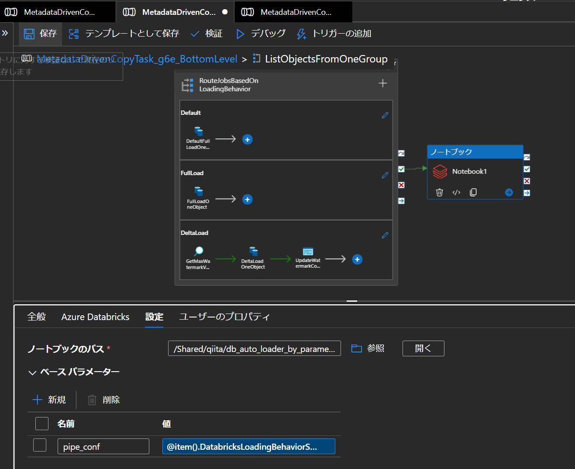Click the switch activity's completion output connector
The width and height of the screenshot is (575, 469).
point(401,201)
